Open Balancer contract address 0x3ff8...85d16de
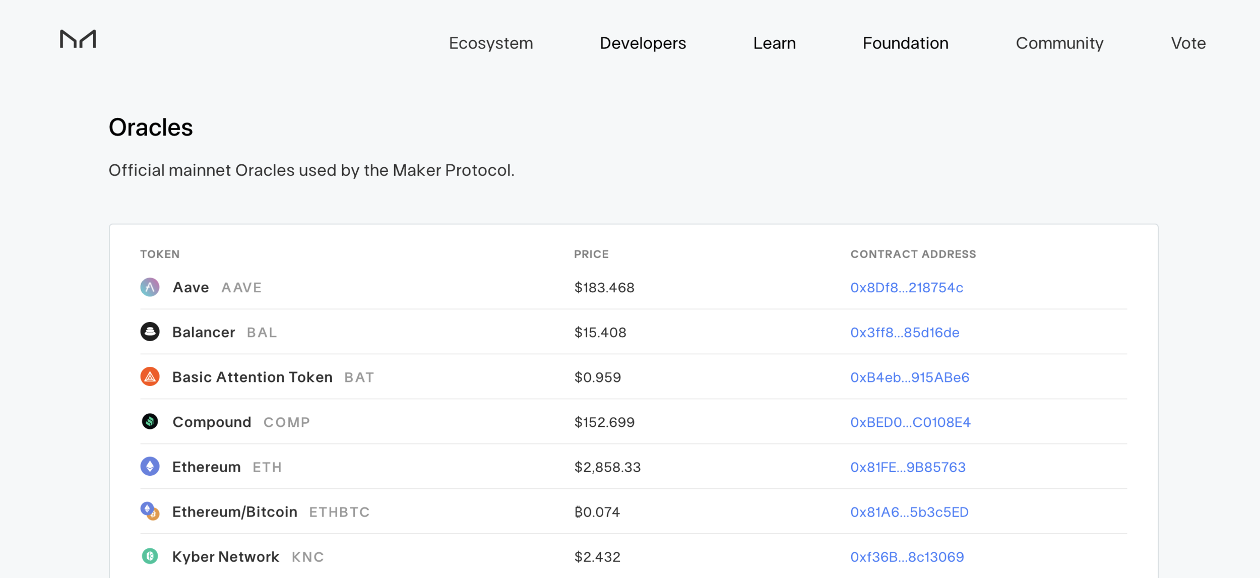1260x578 pixels. coord(905,333)
